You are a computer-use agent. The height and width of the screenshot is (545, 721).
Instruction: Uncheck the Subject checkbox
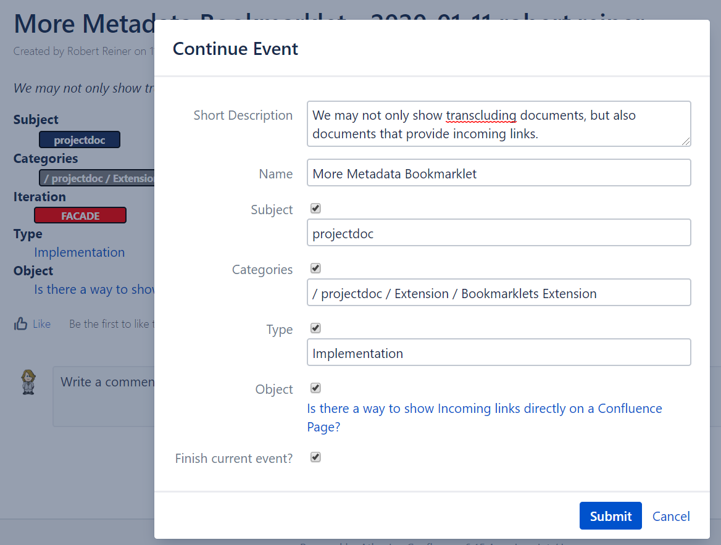(x=315, y=209)
